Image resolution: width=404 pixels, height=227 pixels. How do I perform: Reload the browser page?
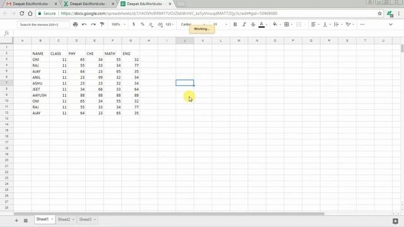pyautogui.click(x=21, y=13)
